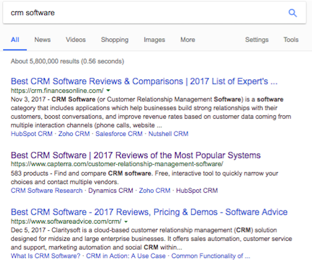Expand dropdown arrow beside crm.financesonline.com URL
The image size is (312, 264).
[108, 91]
